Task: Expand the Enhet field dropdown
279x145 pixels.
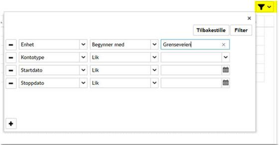Action: click(84, 45)
